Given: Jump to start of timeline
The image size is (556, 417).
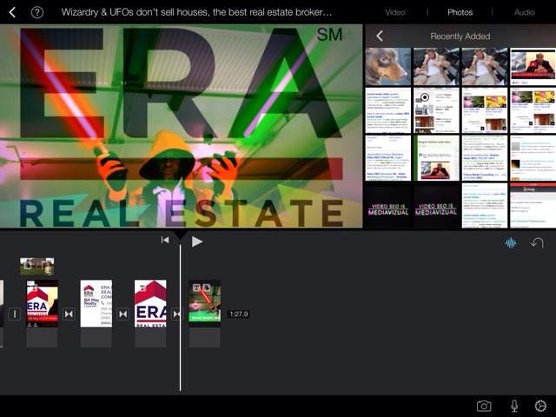Looking at the screenshot, I should pos(165,241).
